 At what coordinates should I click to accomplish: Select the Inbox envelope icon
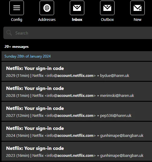[x=77, y=8]
